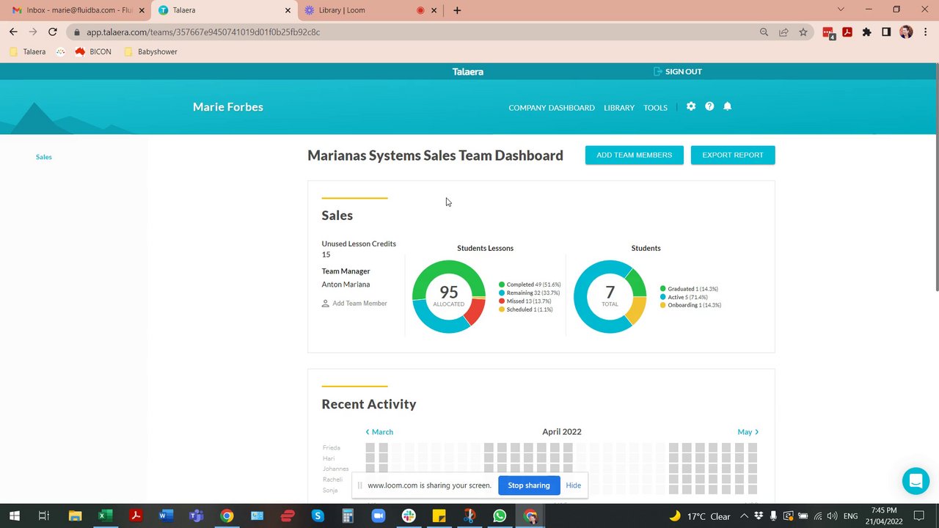939x528 pixels.
Task: Close the Gmail Inbox tab
Action: tap(142, 10)
